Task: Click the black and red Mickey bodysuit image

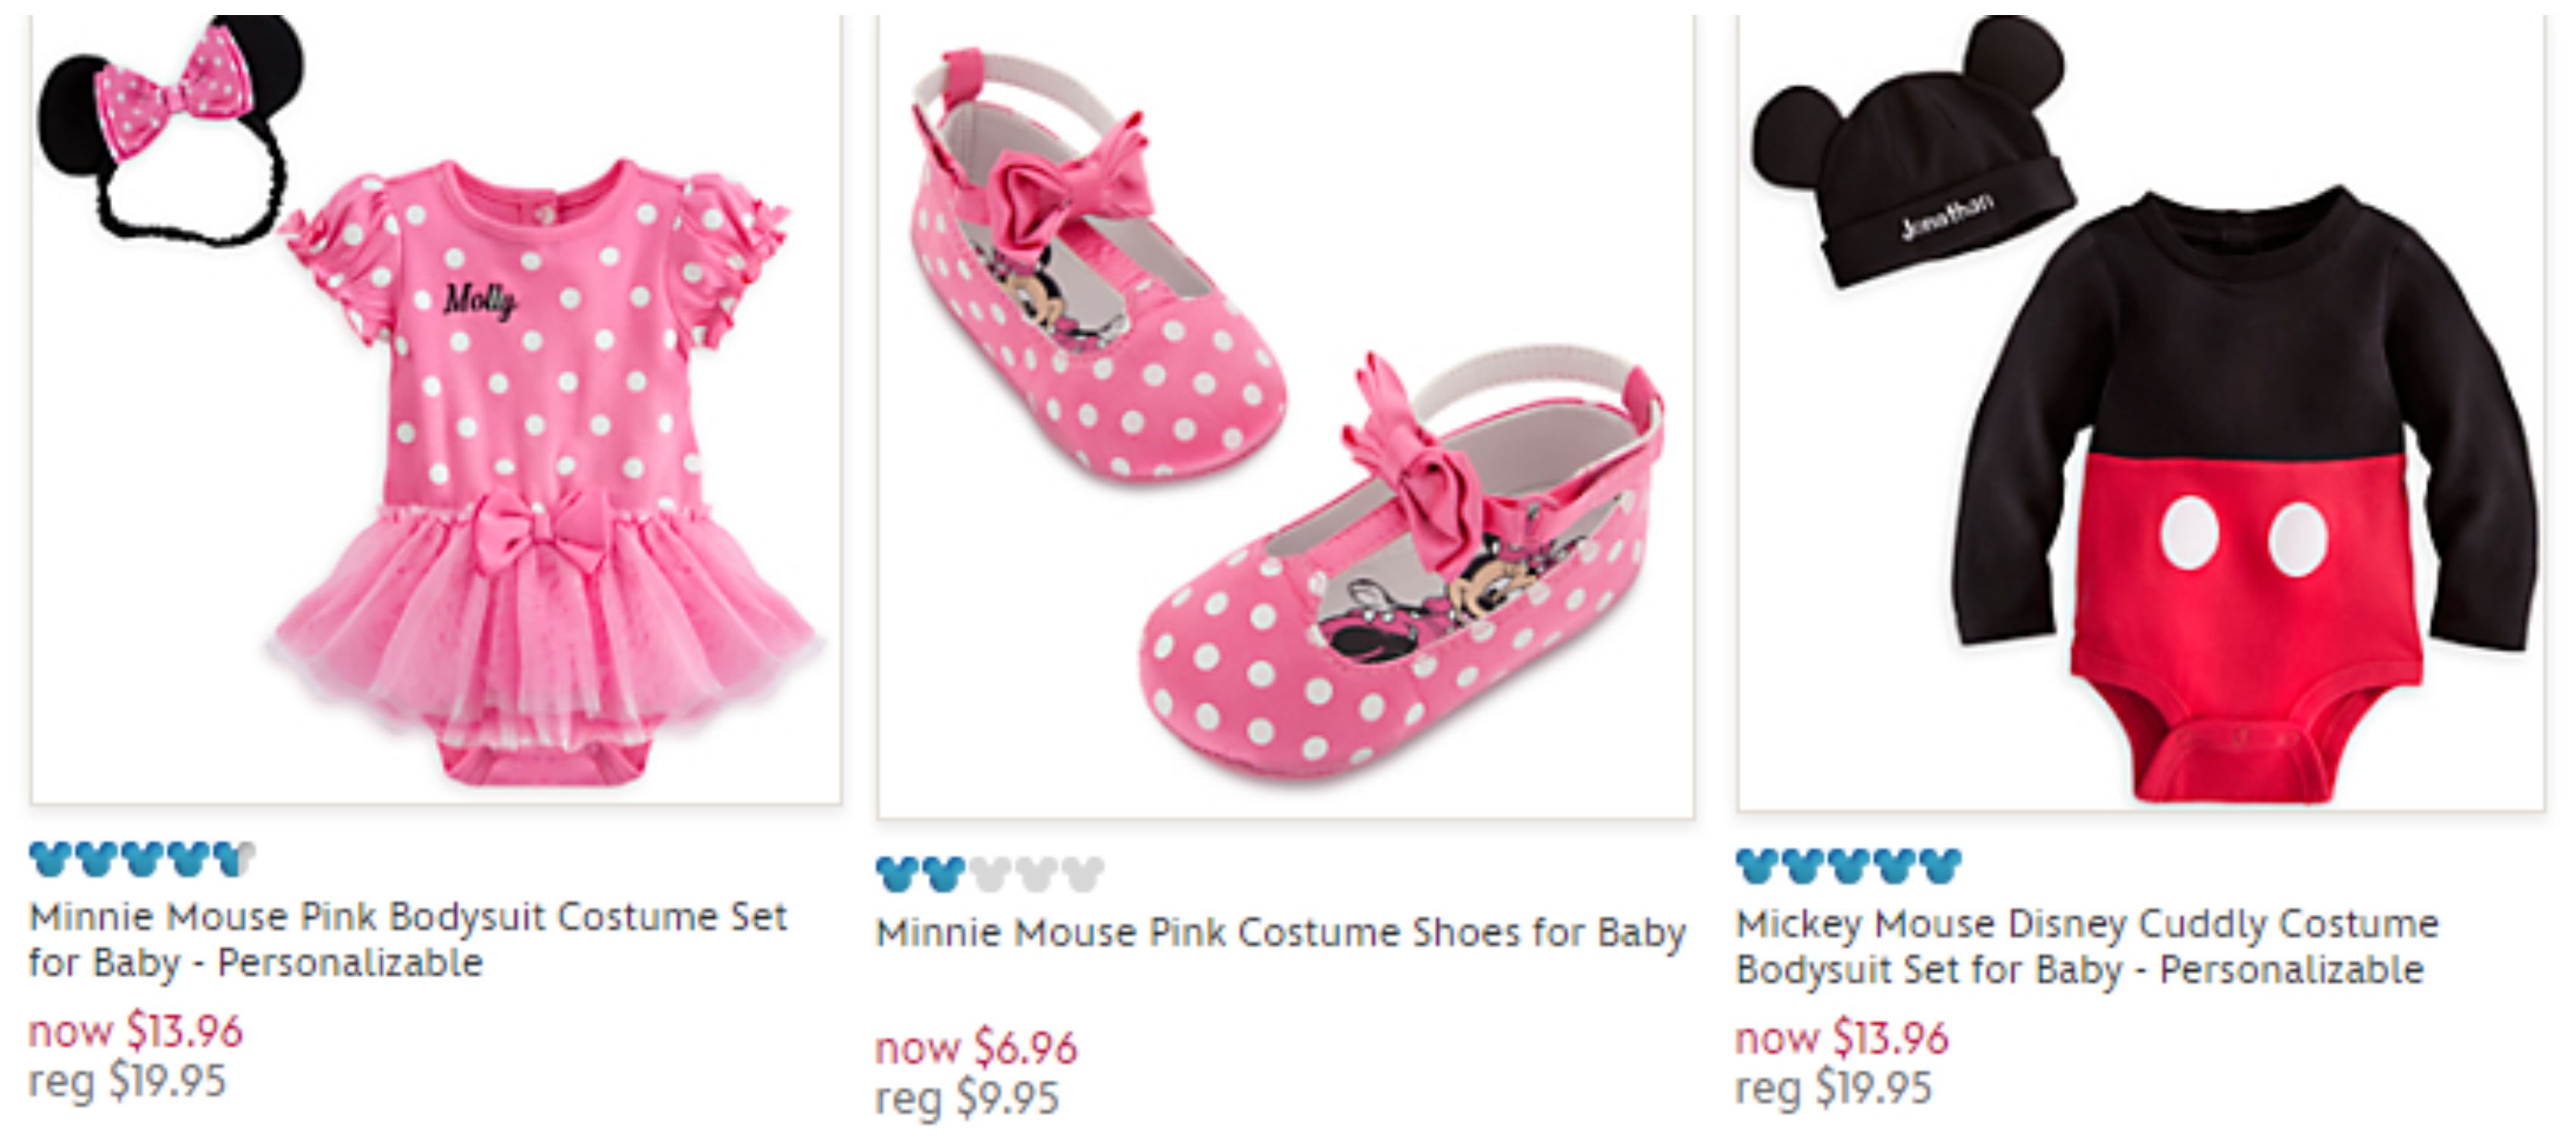Action: coord(2240,500)
